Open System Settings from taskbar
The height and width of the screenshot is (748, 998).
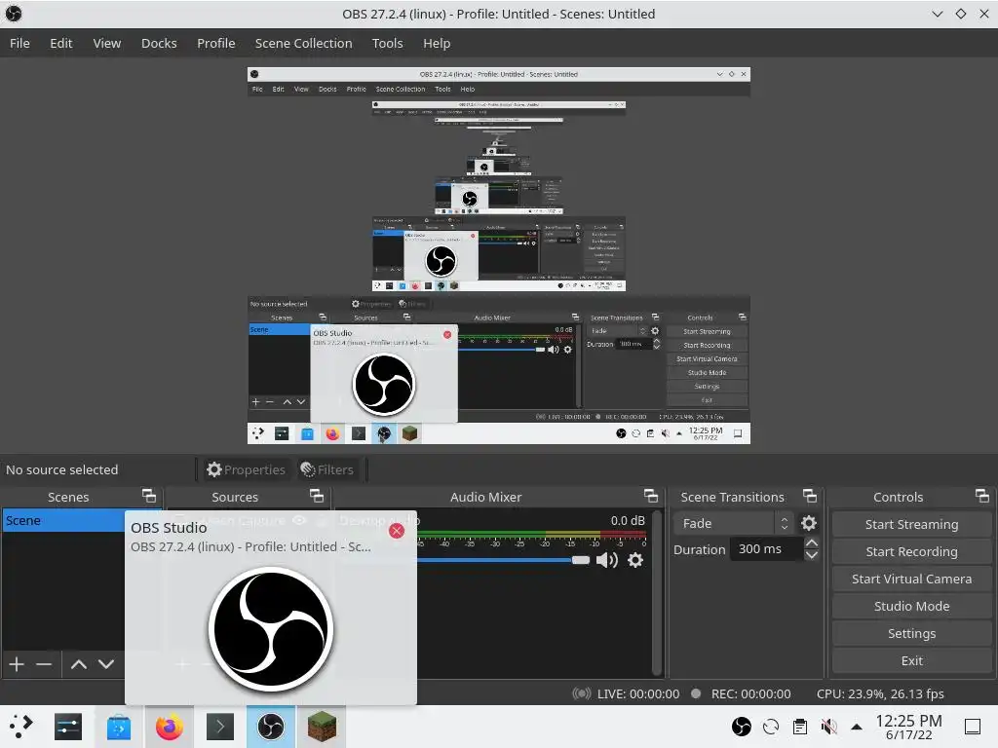(x=68, y=727)
